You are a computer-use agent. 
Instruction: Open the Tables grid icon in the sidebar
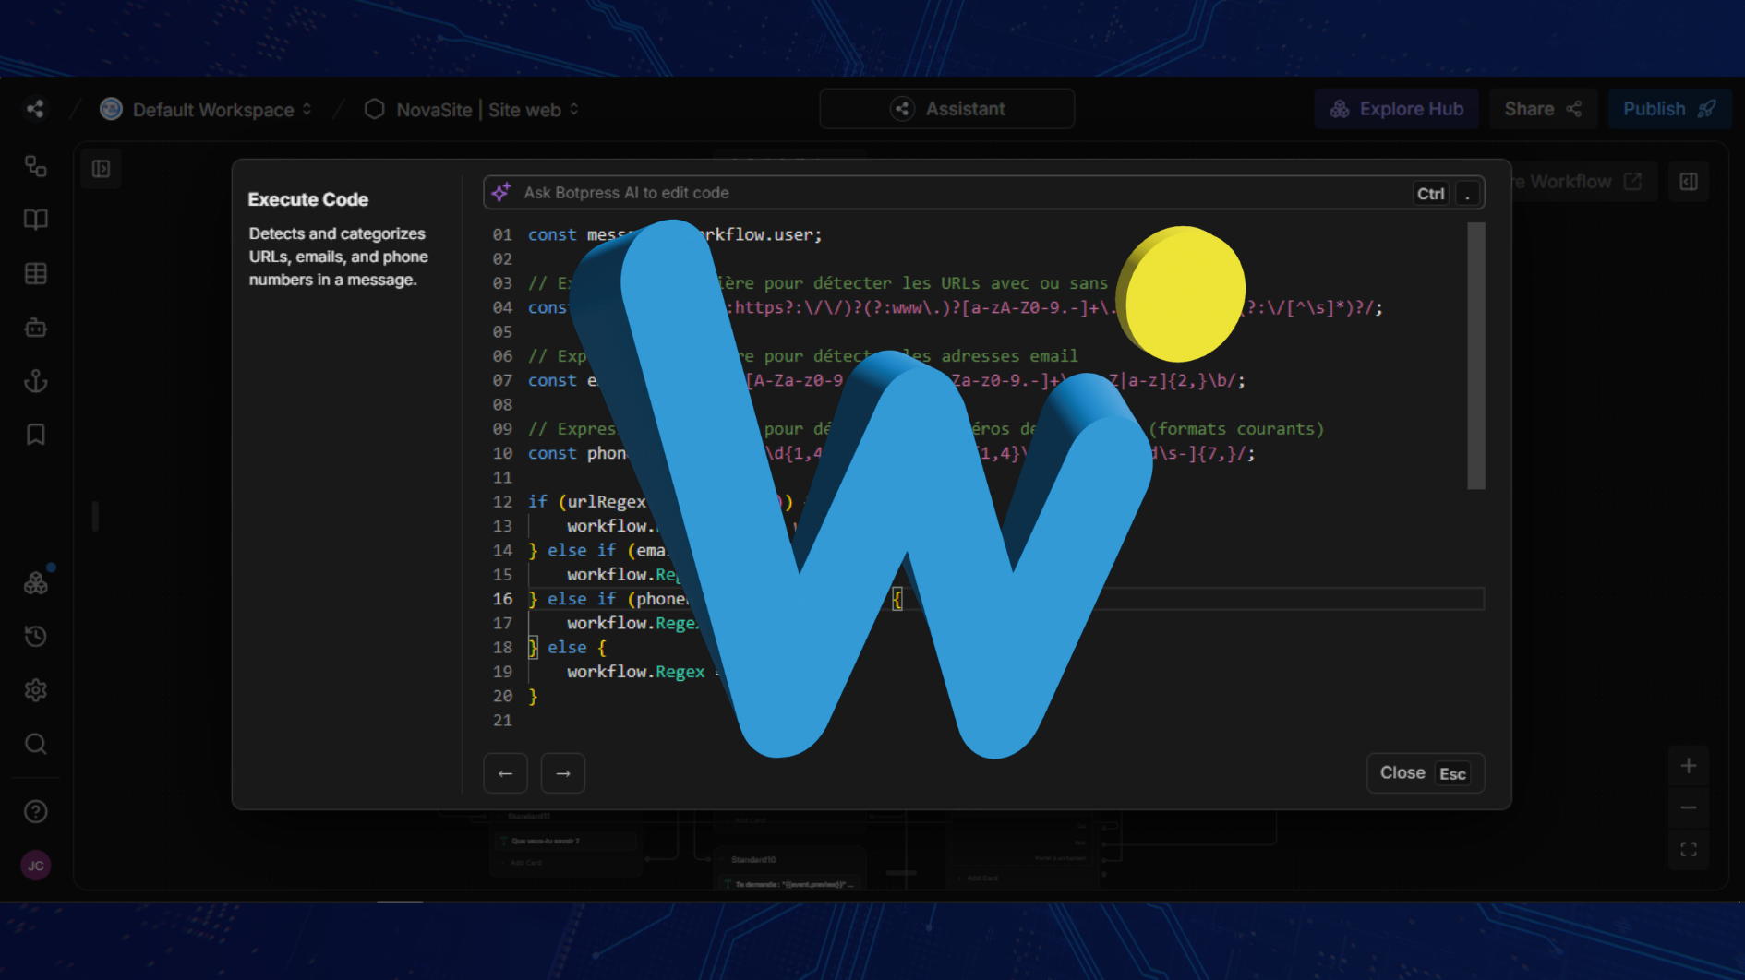pos(35,273)
